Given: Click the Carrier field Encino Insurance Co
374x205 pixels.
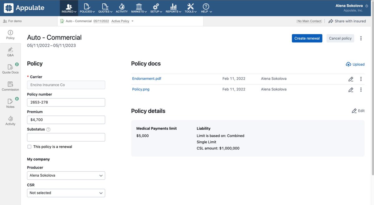Looking at the screenshot, I should (x=66, y=85).
